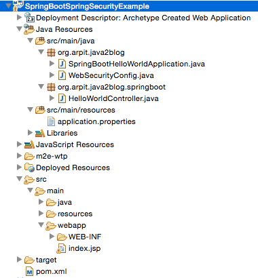Select 'Deployment Descriptor: Archetype Created Web Application' label
The width and height of the screenshot is (258, 278).
143,18
